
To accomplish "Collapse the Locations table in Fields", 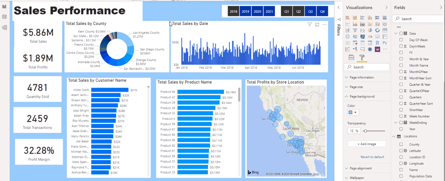I will [x=394, y=136].
